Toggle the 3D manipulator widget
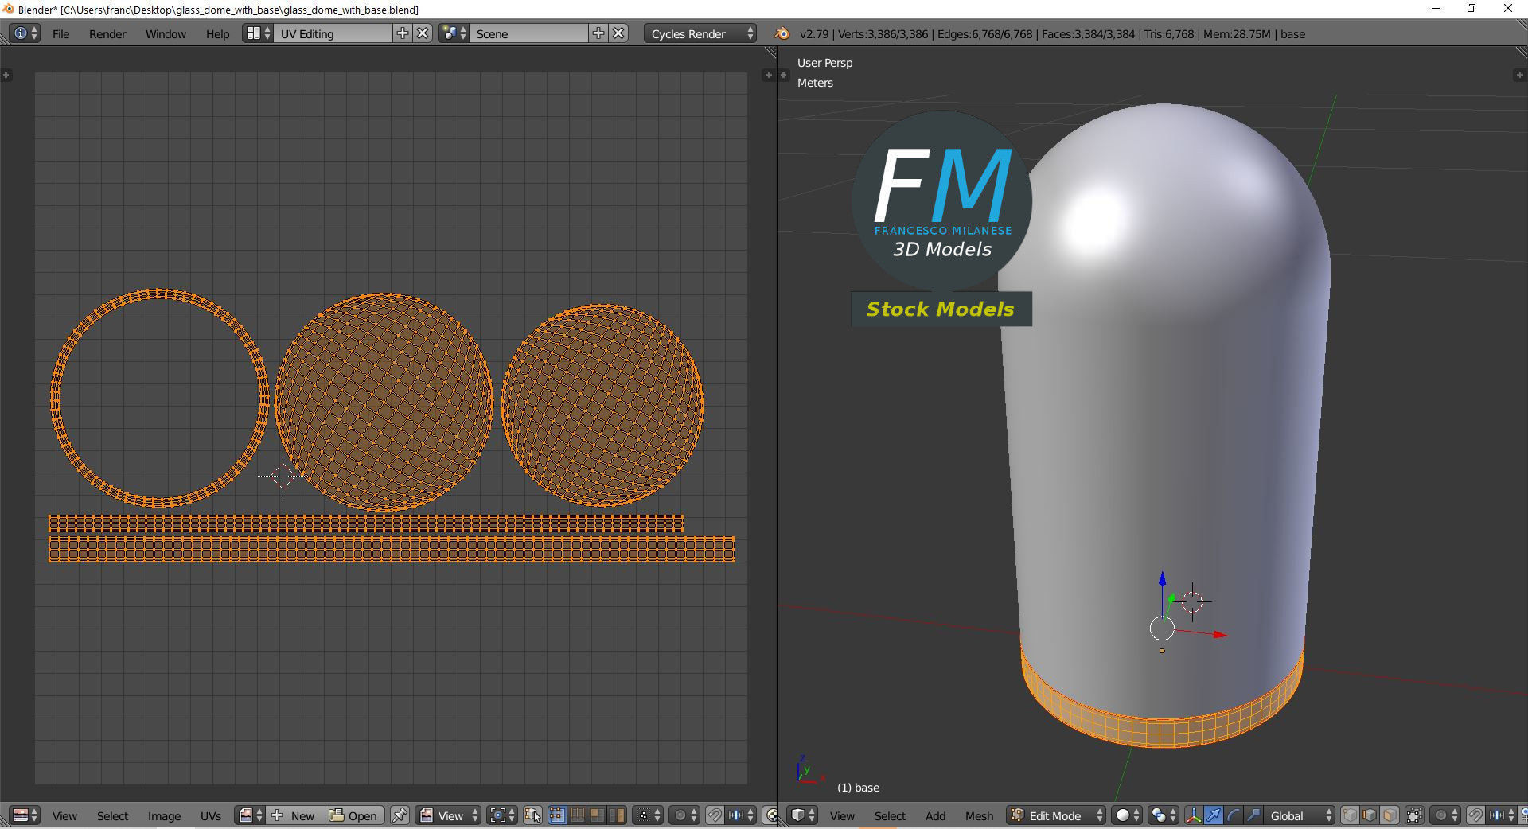This screenshot has height=829, width=1528. [1193, 815]
